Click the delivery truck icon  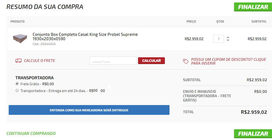18,61
